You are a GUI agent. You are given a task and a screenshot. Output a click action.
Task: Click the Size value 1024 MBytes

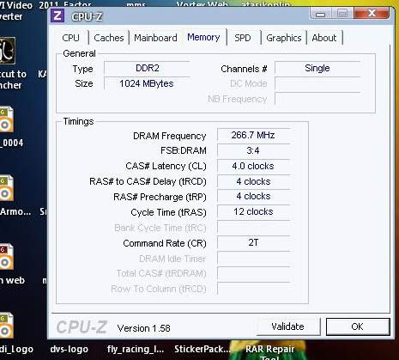pos(147,83)
